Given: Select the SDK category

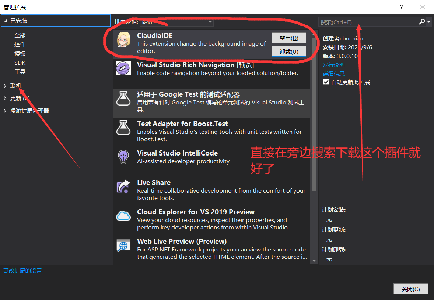Looking at the screenshot, I should (x=20, y=63).
